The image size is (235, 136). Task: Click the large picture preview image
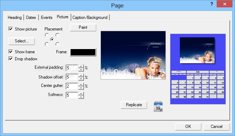click(x=133, y=55)
